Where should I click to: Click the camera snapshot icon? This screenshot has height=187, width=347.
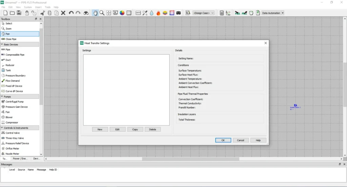(x=178, y=13)
